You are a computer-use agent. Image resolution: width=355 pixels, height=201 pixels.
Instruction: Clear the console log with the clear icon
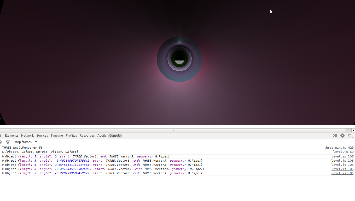tap(1, 142)
